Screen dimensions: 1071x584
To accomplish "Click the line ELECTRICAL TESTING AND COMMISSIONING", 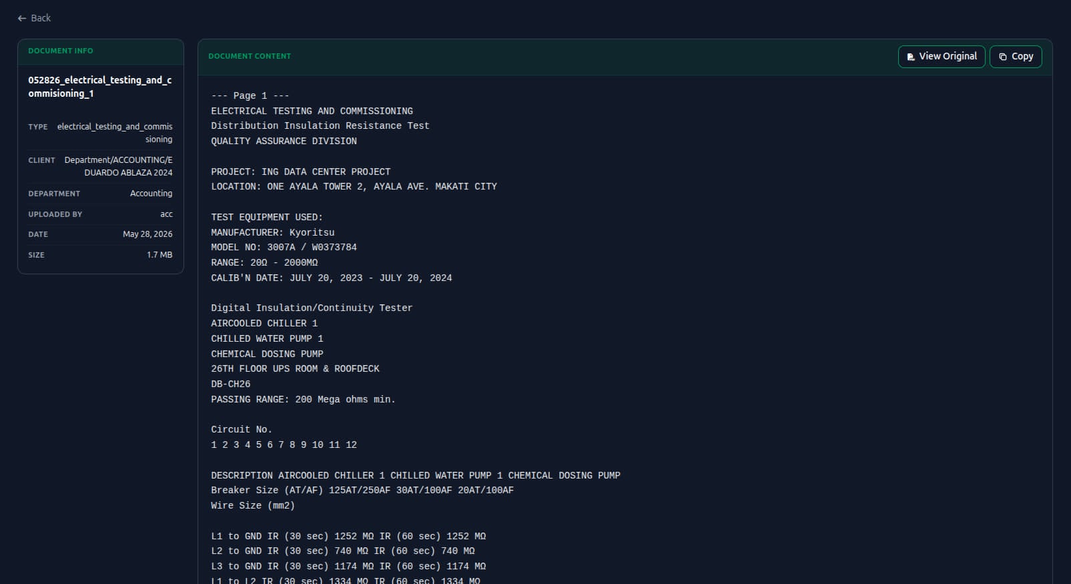I will pos(312,111).
